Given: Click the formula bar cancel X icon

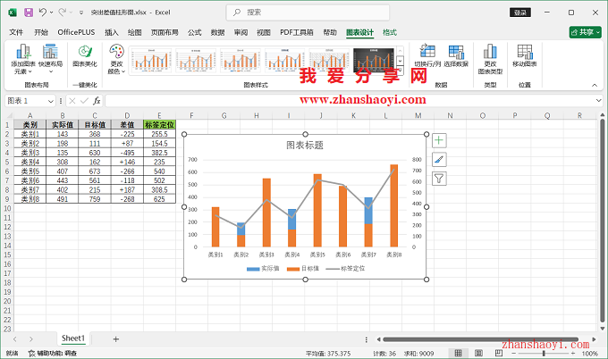Looking at the screenshot, I should 72,101.
